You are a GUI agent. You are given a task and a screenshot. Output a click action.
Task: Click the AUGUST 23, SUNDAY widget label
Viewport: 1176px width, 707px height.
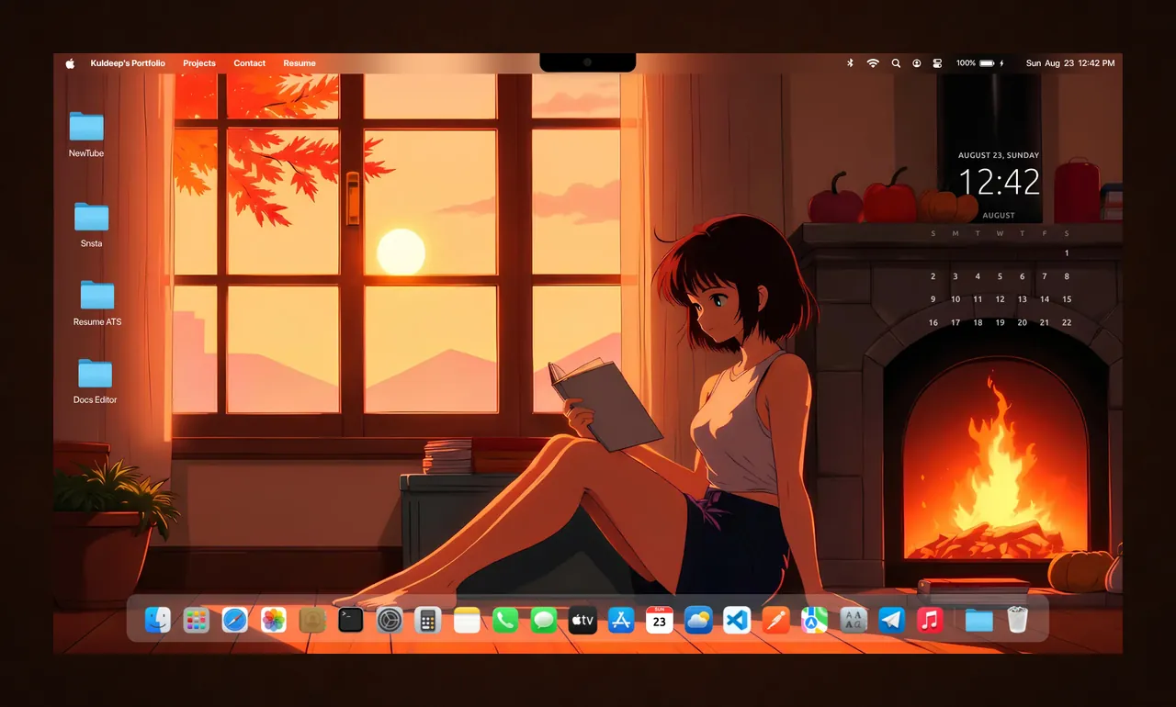click(x=999, y=156)
